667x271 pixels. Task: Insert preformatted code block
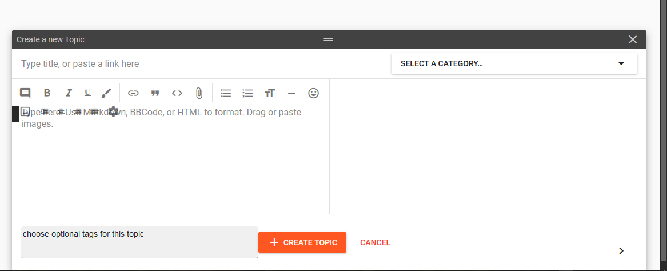coord(177,93)
